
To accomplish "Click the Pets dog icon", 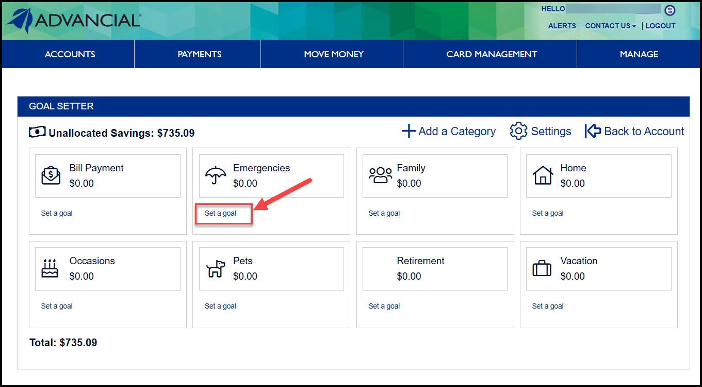I will click(215, 269).
